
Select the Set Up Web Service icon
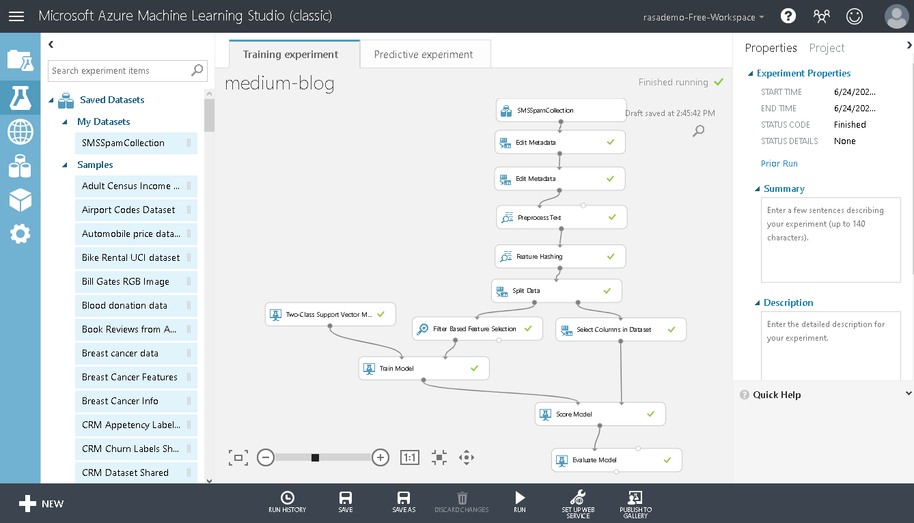click(577, 498)
